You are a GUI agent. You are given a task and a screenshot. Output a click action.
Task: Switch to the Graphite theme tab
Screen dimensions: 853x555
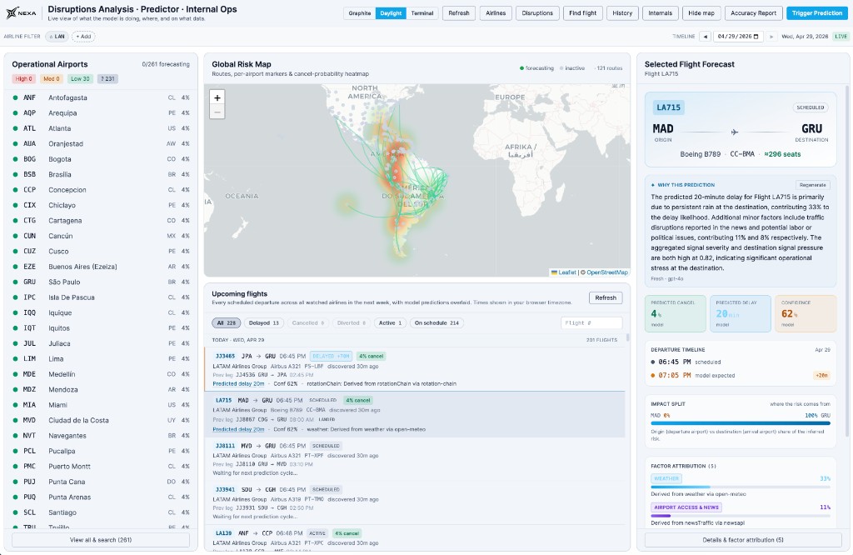coord(362,13)
